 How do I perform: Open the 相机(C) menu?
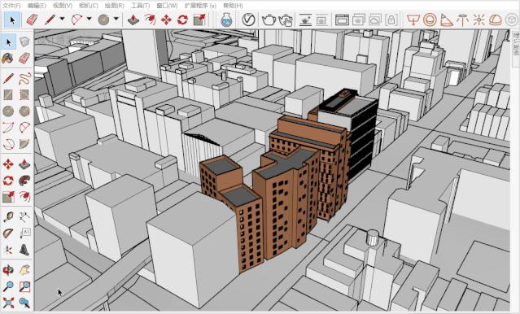pos(88,6)
